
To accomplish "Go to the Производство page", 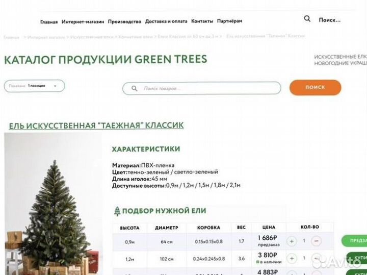I will click(124, 21).
